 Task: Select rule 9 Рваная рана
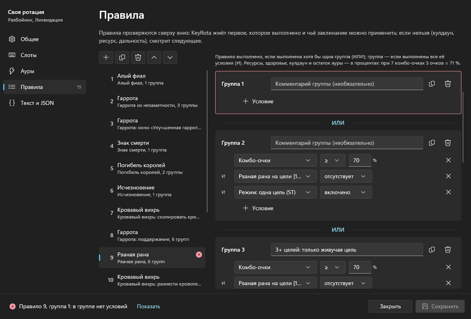tap(152, 258)
